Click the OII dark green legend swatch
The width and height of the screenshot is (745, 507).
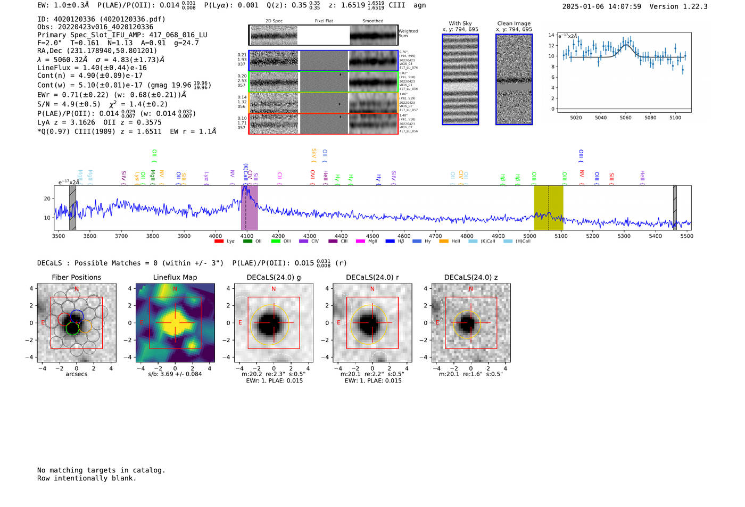[x=247, y=242]
